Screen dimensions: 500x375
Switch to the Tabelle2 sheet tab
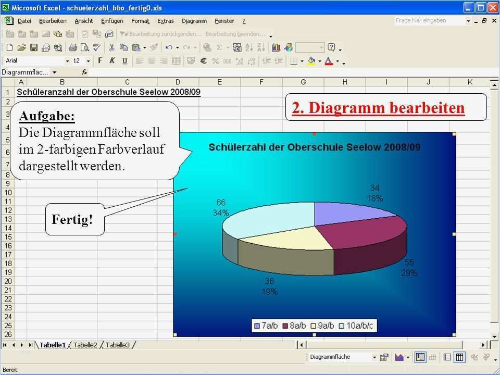pos(85,345)
